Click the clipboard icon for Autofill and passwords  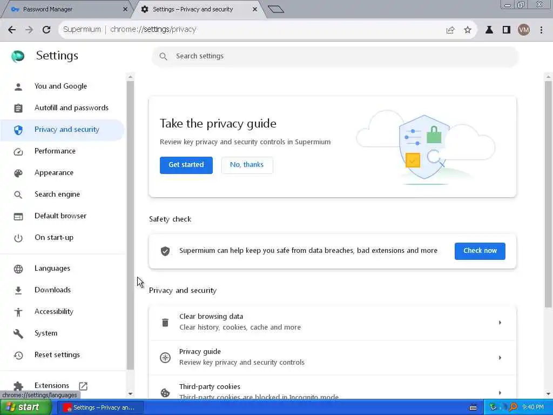pyautogui.click(x=18, y=108)
